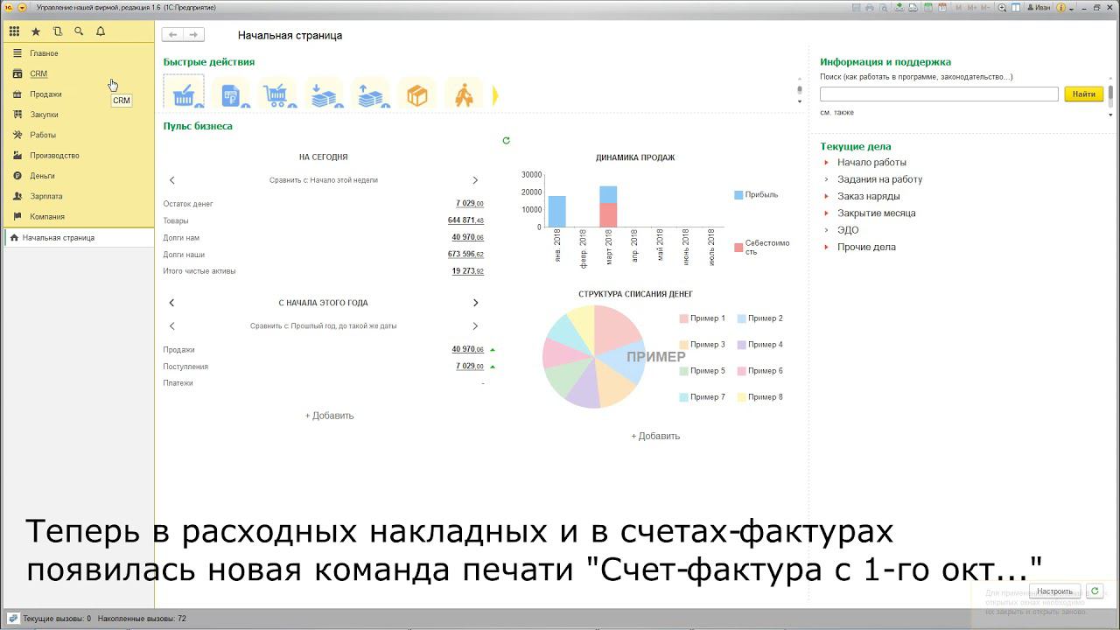Open Товары value 644 871
Viewport: 1120px width, 630px height.
pyautogui.click(x=465, y=220)
